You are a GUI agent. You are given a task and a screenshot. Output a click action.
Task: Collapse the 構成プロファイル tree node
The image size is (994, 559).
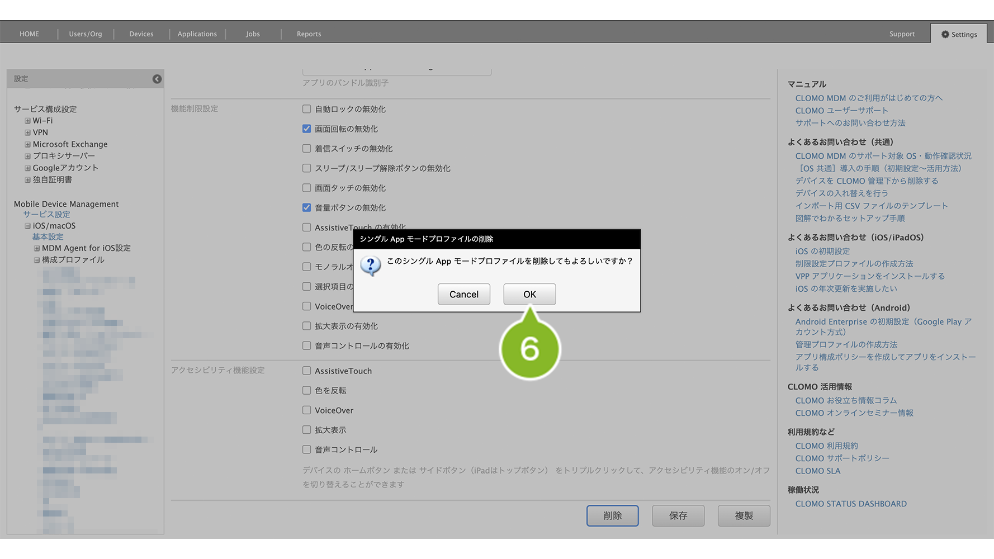tap(37, 260)
